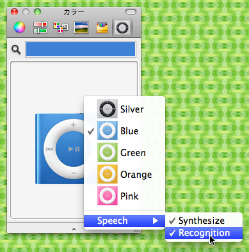Choose the Green menu item

coord(124,152)
